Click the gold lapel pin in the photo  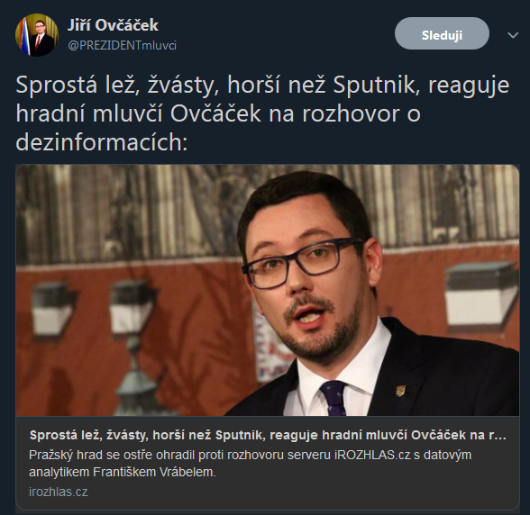pos(400,391)
